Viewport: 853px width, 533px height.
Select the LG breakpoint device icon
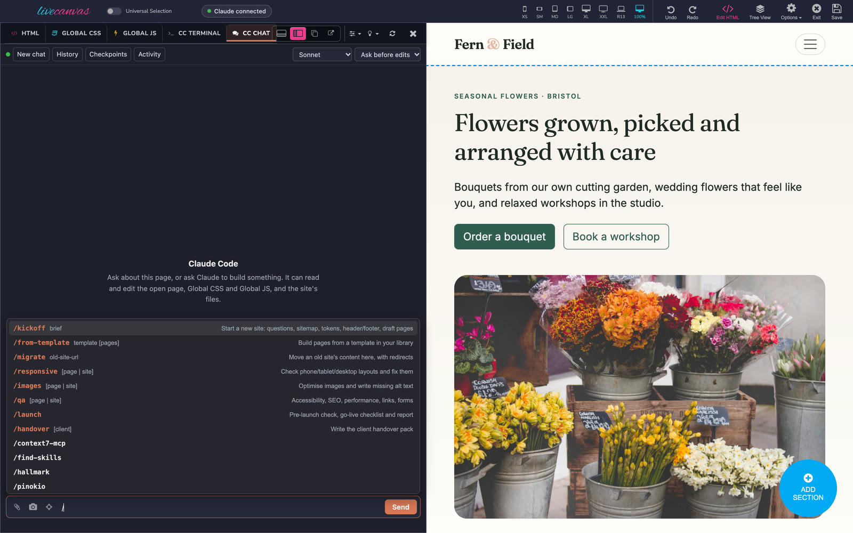point(570,9)
